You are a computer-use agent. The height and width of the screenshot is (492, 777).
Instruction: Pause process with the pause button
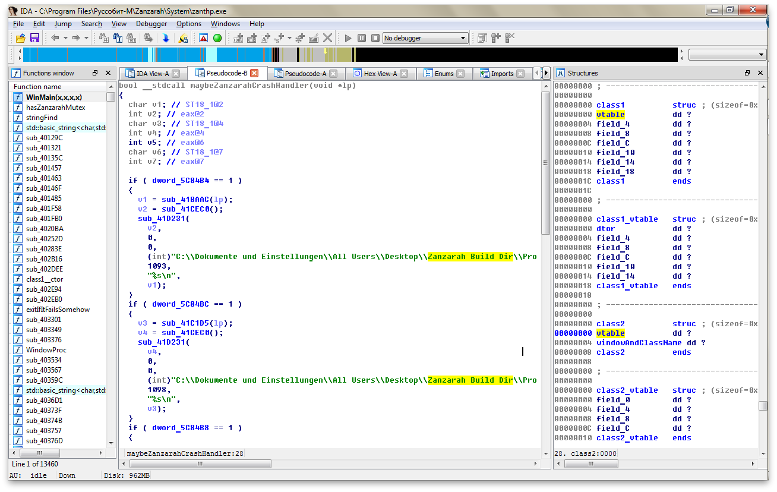pos(362,38)
